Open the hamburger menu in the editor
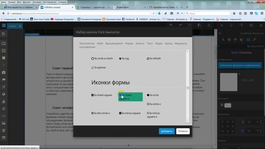 4,26
